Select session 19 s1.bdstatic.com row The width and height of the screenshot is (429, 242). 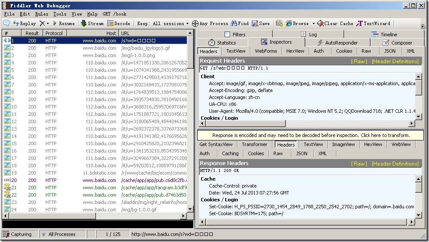95,173
